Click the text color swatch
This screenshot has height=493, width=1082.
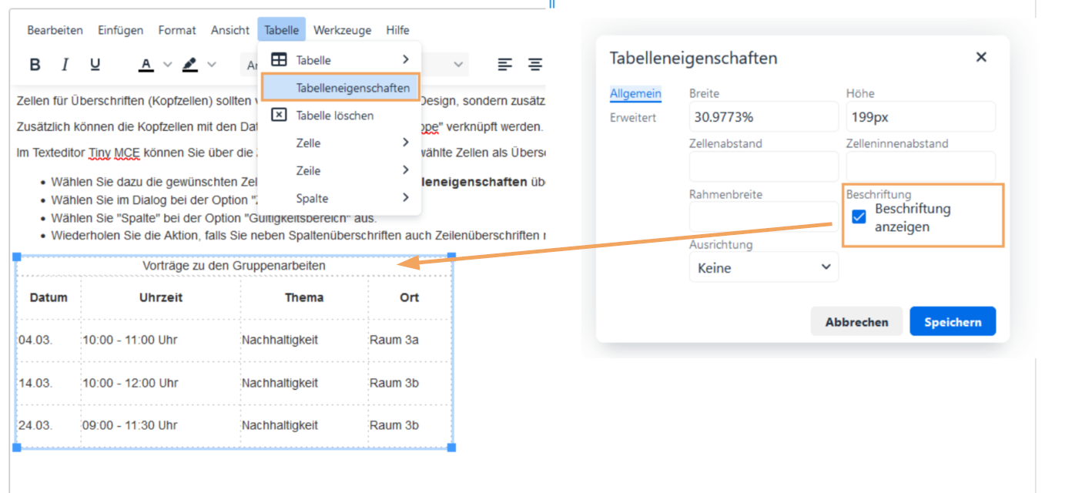[146, 65]
